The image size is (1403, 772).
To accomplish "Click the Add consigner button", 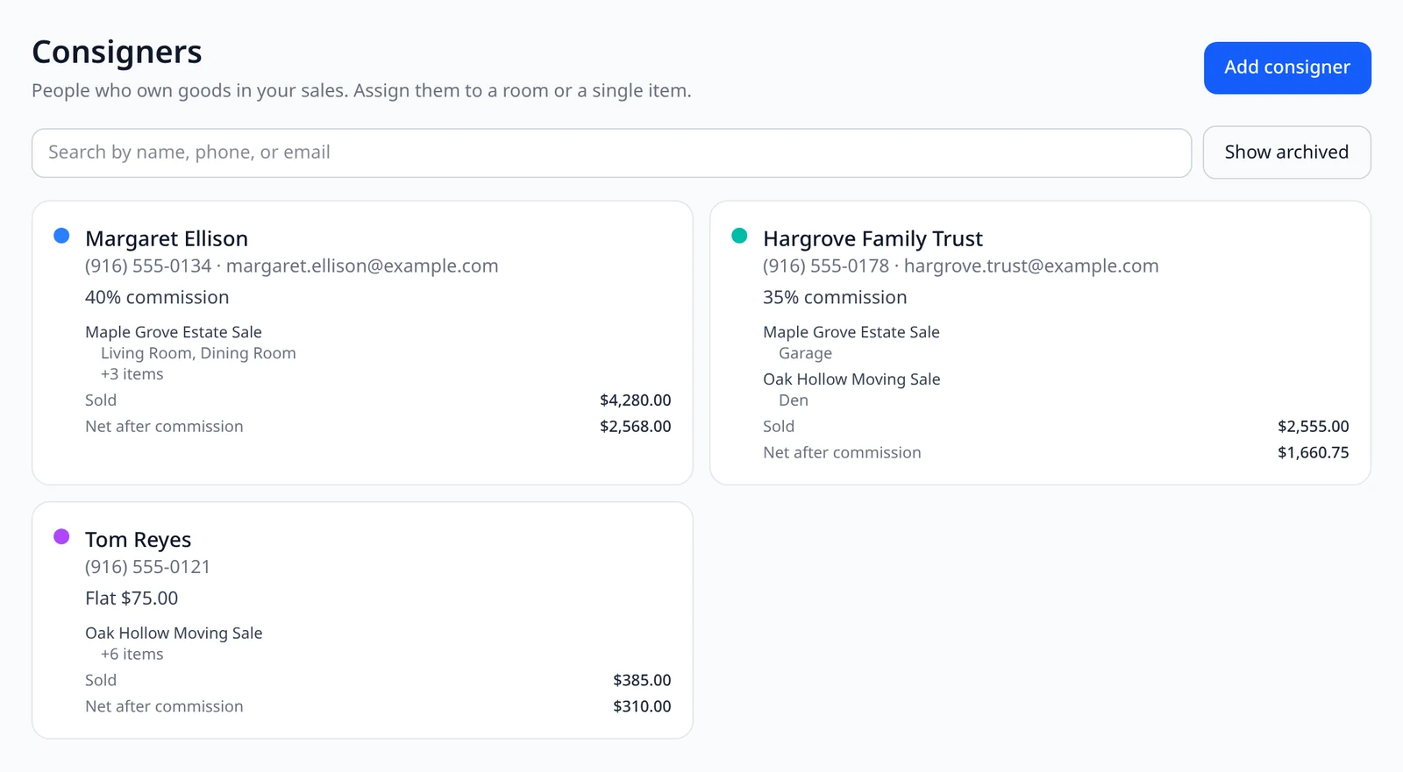I will pyautogui.click(x=1287, y=67).
